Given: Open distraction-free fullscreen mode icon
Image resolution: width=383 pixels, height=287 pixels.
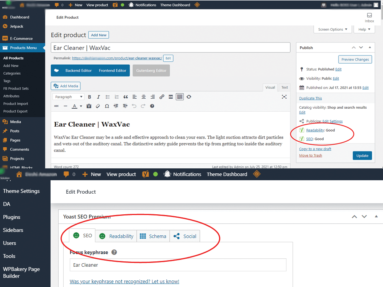Looking at the screenshot, I should click(x=284, y=97).
